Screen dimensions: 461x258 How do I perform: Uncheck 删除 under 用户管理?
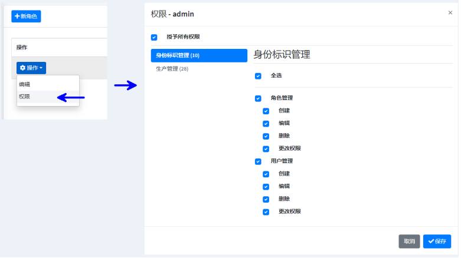pyautogui.click(x=266, y=199)
